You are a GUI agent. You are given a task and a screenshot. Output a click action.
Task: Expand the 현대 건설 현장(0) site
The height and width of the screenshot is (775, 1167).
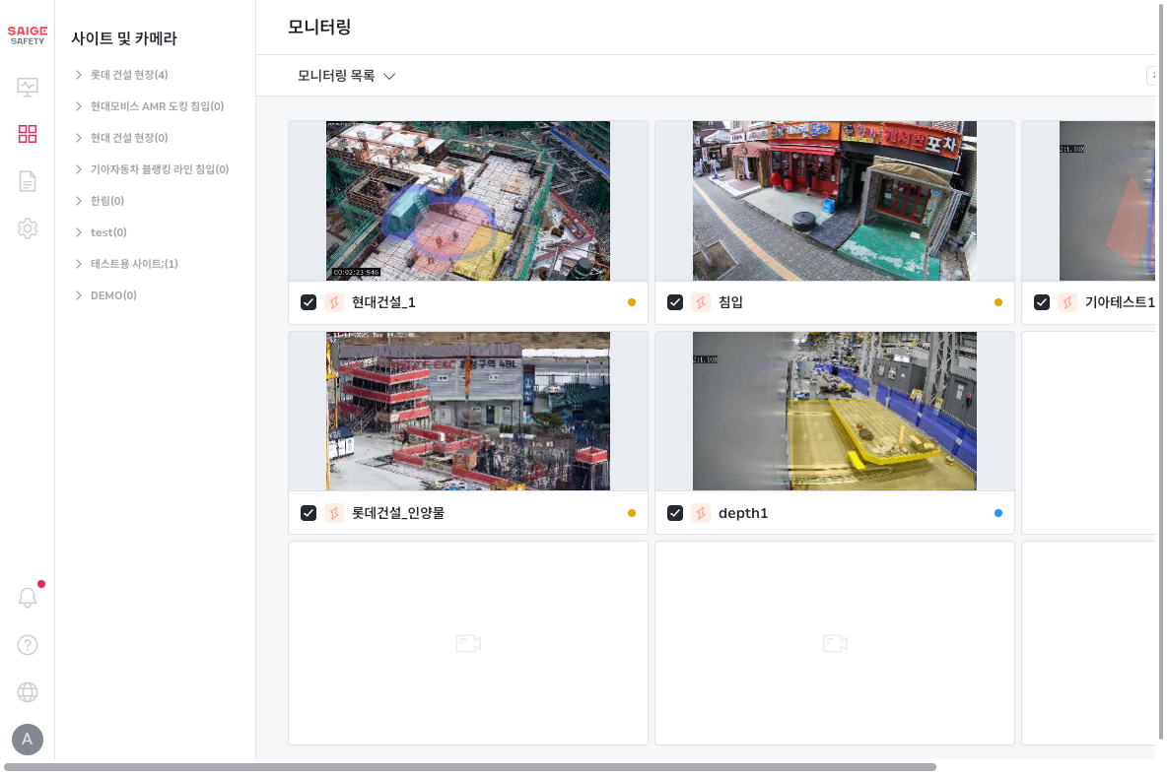[79, 138]
